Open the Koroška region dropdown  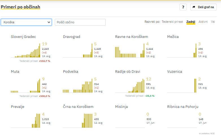[x=26, y=22]
